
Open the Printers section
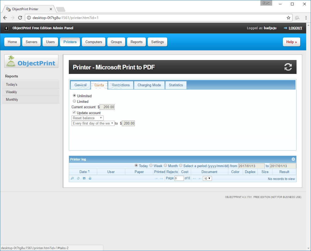point(70,42)
